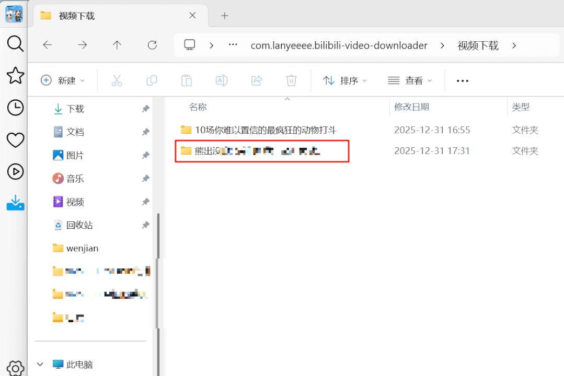Add a new tab with plus button
Screen dimensions: 564x376
point(225,16)
